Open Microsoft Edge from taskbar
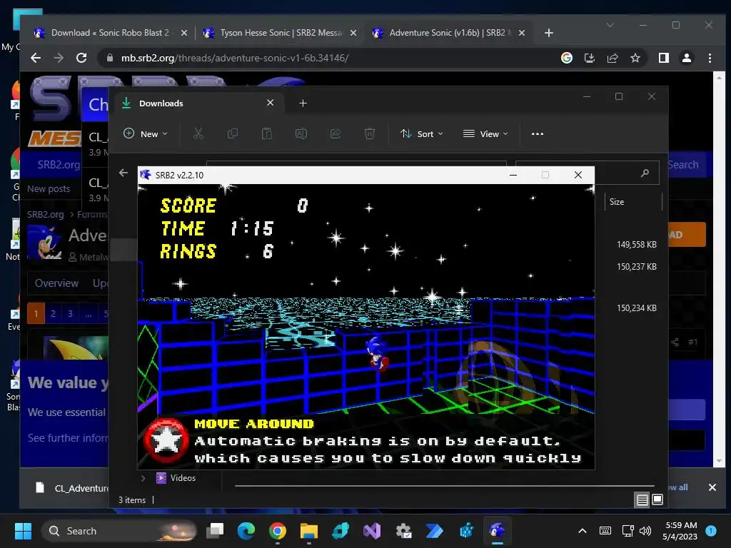This screenshot has width=731, height=548. pyautogui.click(x=246, y=531)
